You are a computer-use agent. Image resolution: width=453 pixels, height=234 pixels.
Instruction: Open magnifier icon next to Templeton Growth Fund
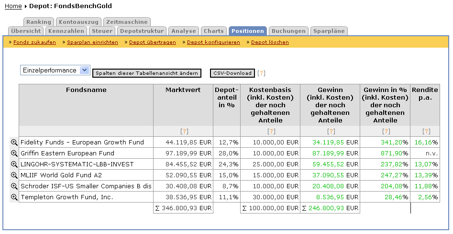tap(14, 197)
